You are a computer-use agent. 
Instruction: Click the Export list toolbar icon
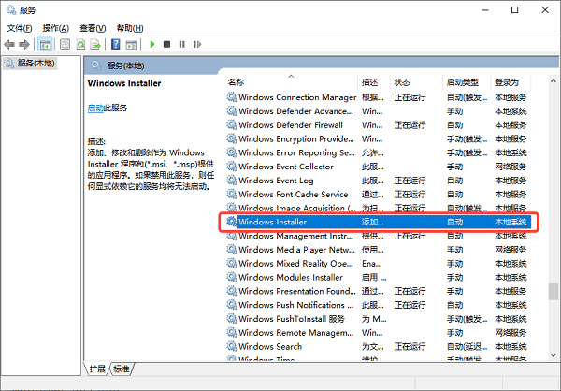pos(96,44)
